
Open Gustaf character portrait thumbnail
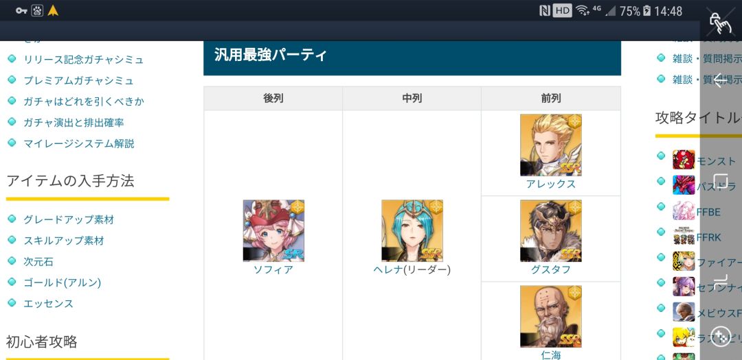coord(551,230)
